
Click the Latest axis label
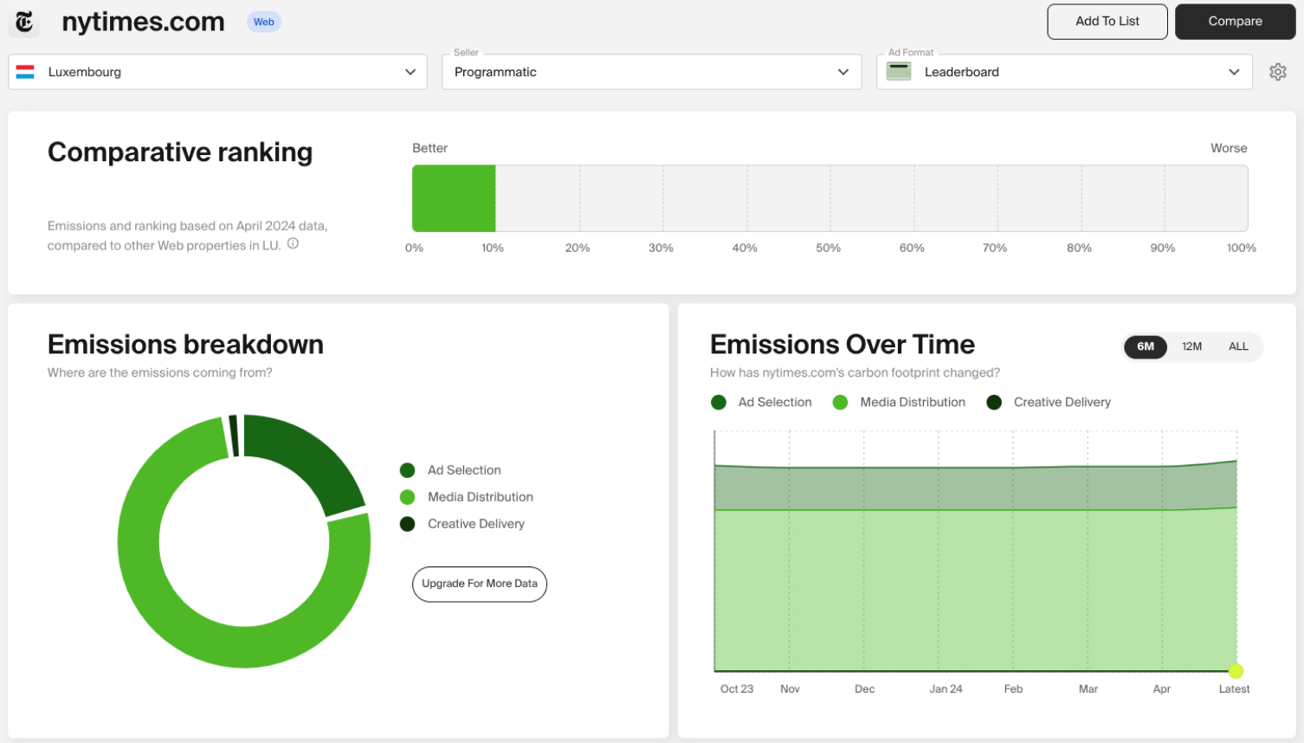tap(1234, 689)
